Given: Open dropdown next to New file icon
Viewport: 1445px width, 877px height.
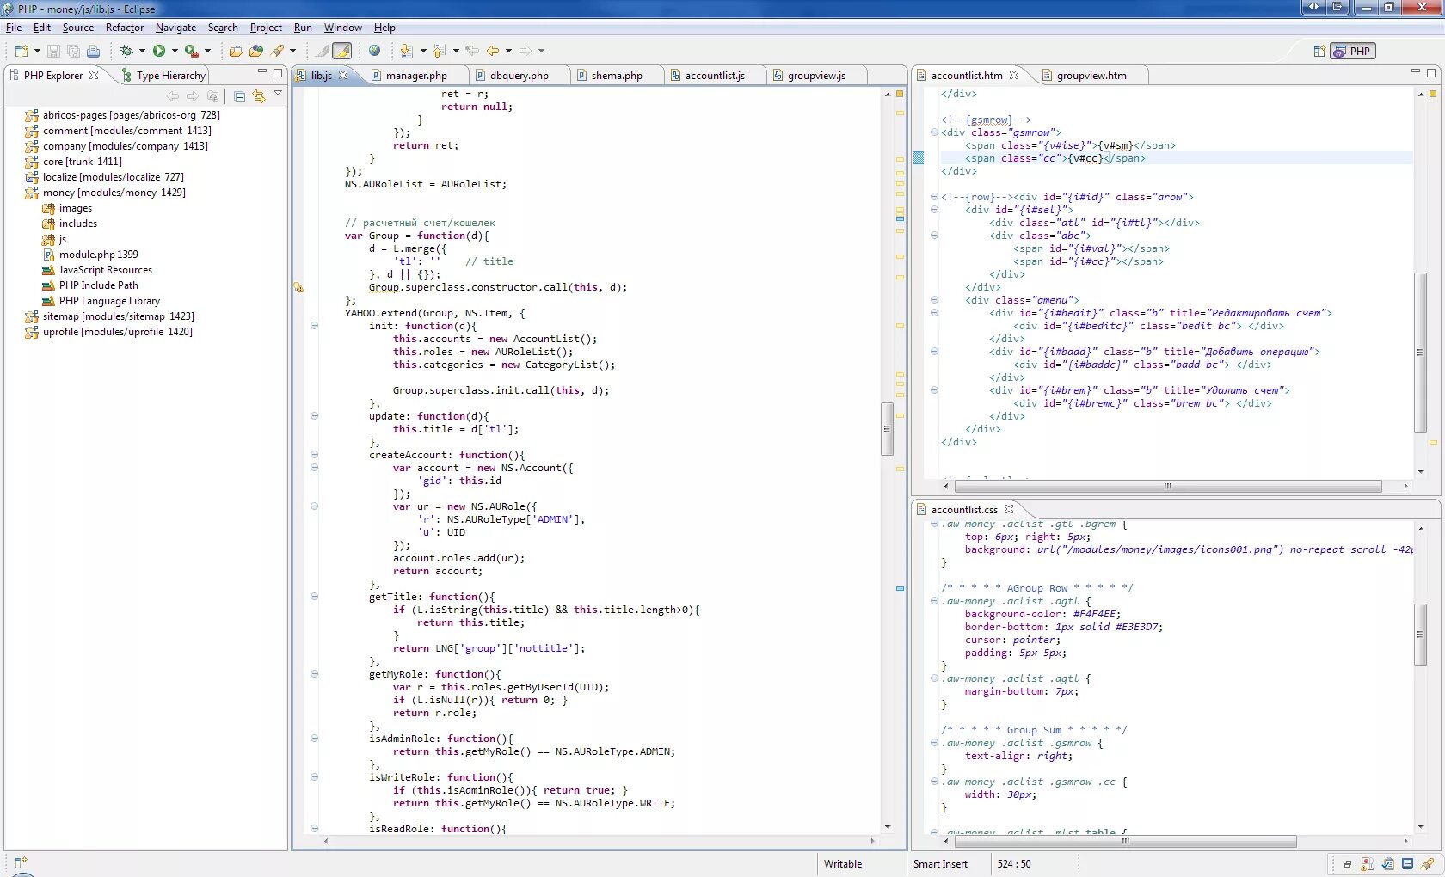Looking at the screenshot, I should (x=37, y=52).
